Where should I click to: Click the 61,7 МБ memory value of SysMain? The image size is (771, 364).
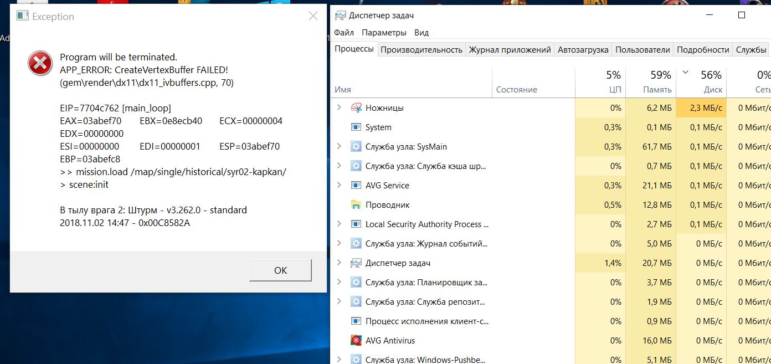coord(657,147)
